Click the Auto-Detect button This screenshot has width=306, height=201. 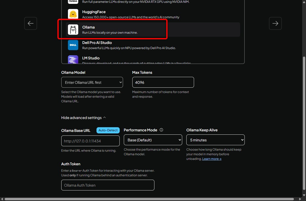pyautogui.click(x=108, y=130)
